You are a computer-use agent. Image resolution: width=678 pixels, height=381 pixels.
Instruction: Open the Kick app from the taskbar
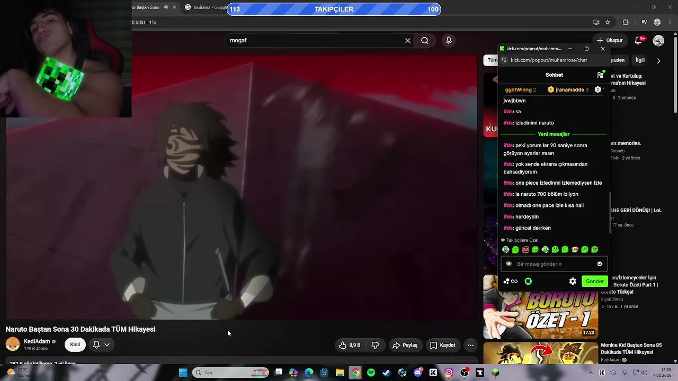[x=433, y=373]
